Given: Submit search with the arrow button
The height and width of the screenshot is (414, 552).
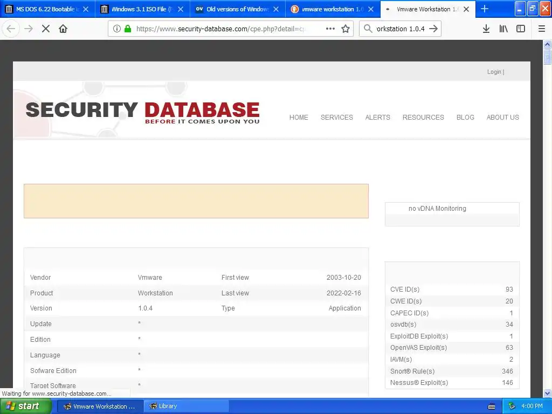Looking at the screenshot, I should coord(434,29).
